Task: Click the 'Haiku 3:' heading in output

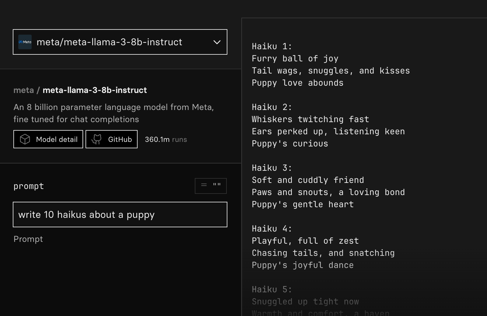Action: pos(272,168)
